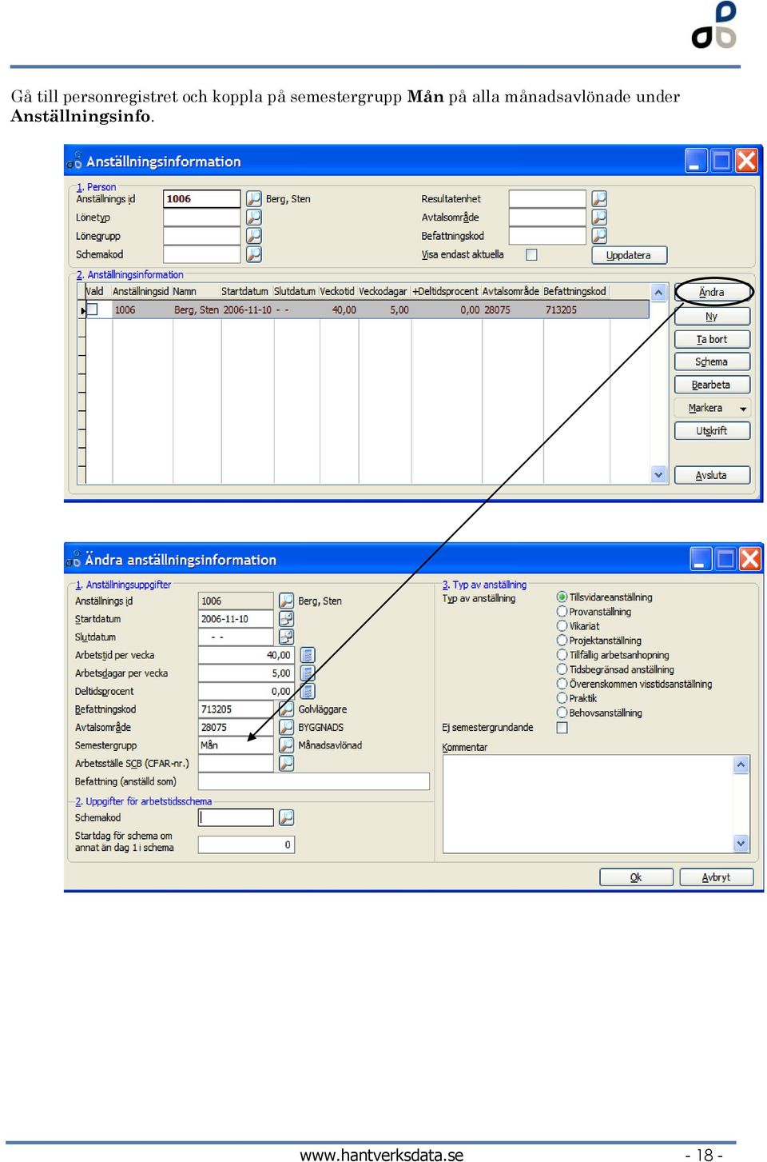Open the Schemakod lookup in Person section

(x=254, y=254)
